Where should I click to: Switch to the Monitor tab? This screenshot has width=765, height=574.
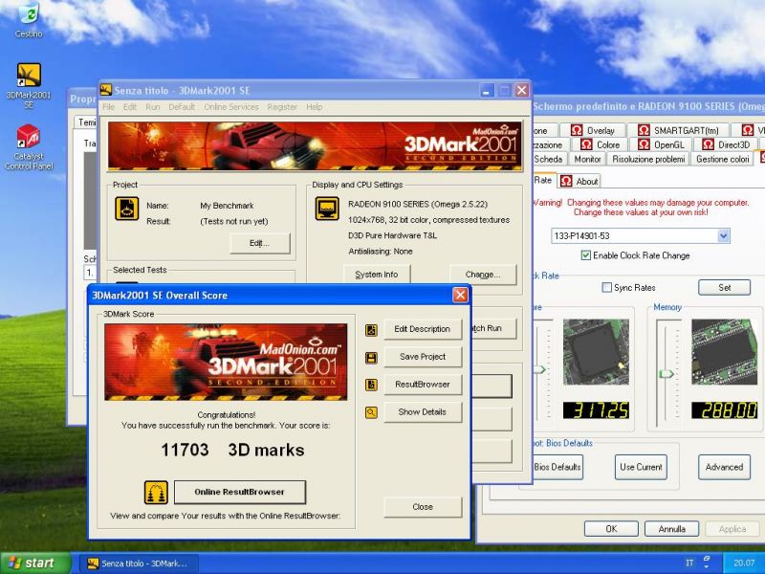click(587, 159)
